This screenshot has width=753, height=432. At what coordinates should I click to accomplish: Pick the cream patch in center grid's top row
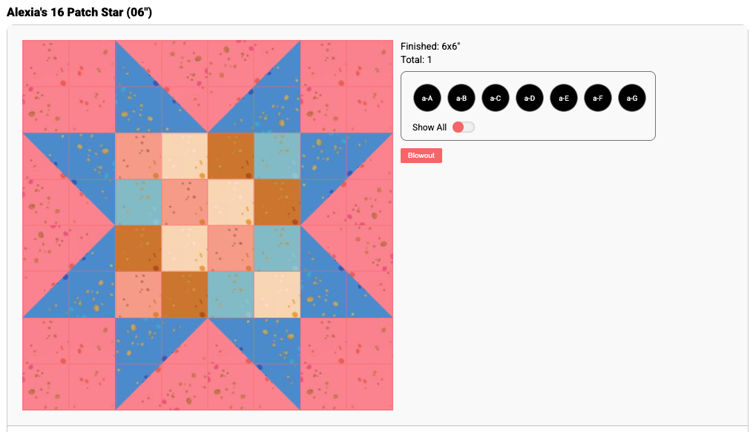click(185, 156)
